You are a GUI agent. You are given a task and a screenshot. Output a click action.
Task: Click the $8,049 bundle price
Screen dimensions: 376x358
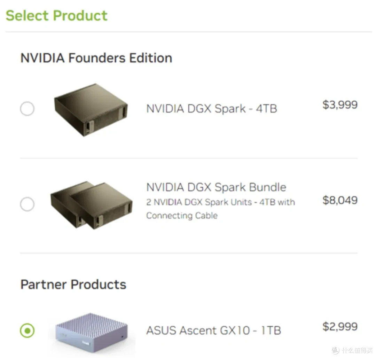click(340, 200)
